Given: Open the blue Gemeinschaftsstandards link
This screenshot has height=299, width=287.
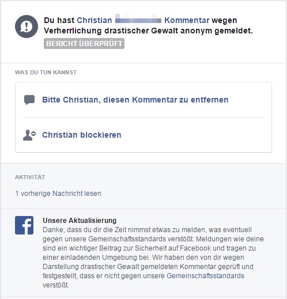Looking at the screenshot, I should coord(205,276).
